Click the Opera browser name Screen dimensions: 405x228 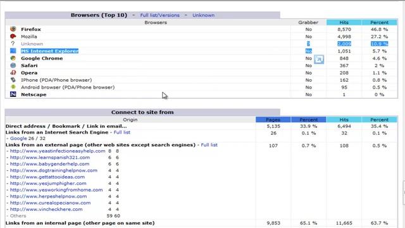click(x=29, y=73)
